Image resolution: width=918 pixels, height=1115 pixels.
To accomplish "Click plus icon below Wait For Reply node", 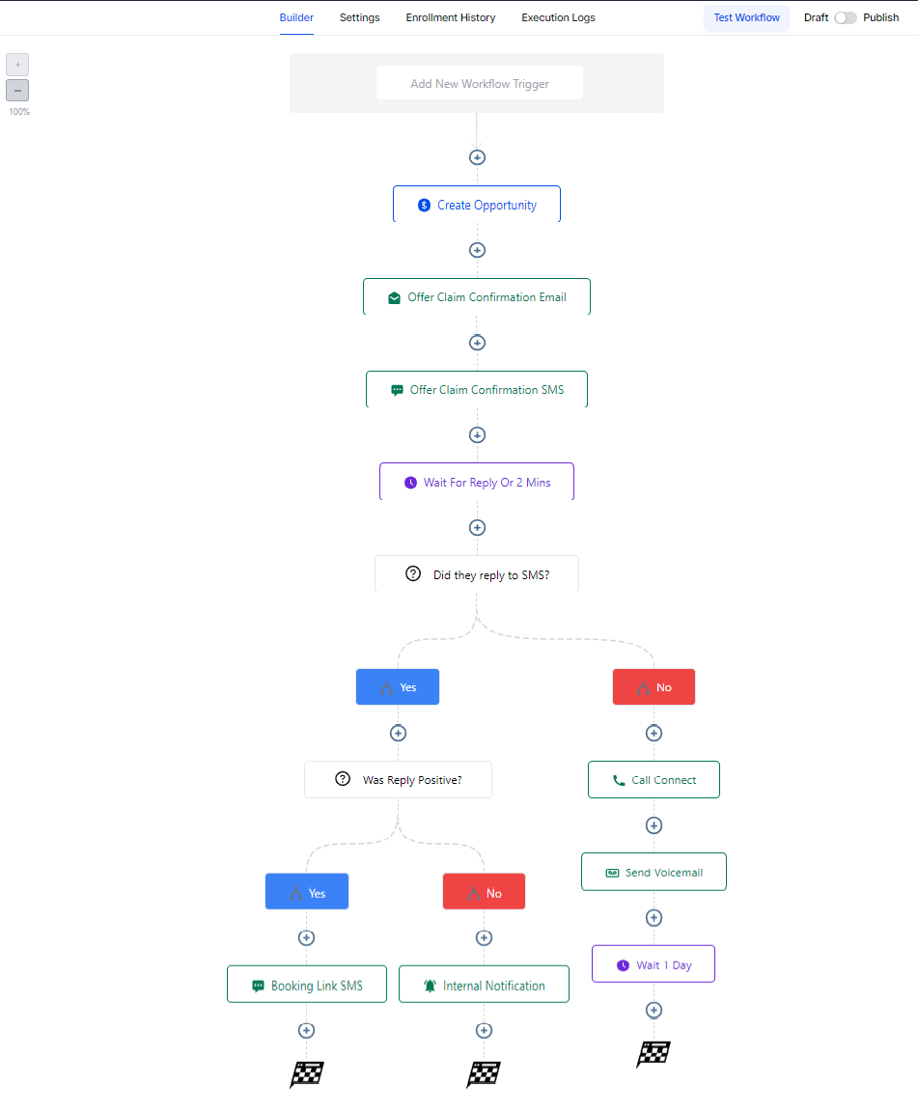I will point(477,528).
